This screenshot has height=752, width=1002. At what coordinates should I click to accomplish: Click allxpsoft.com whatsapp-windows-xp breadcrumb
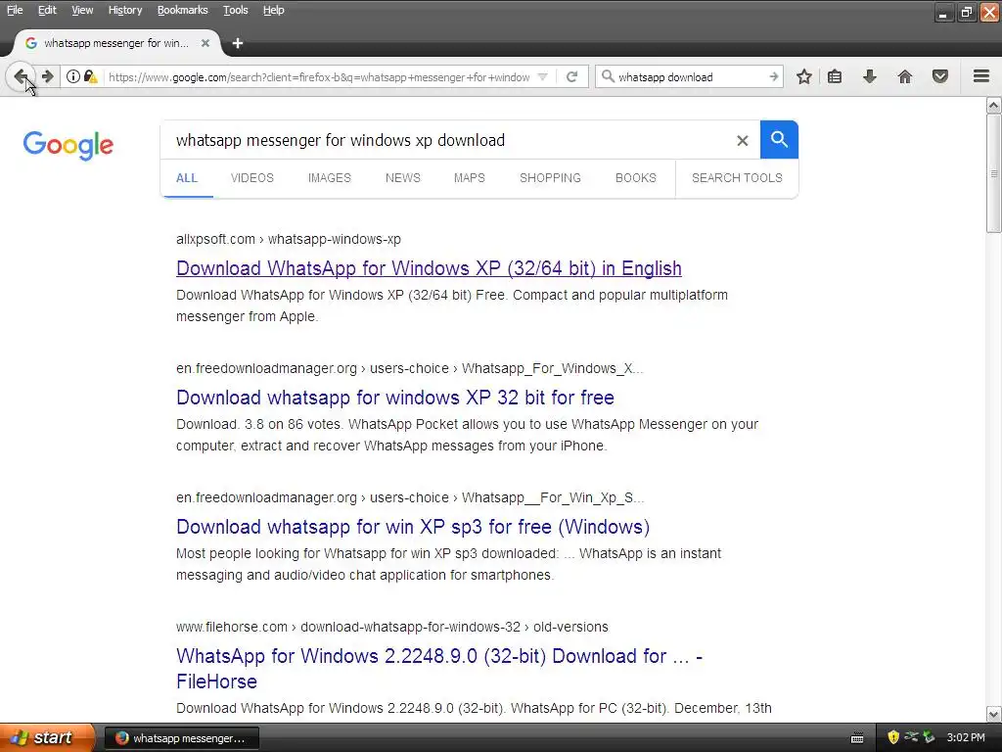tap(289, 239)
